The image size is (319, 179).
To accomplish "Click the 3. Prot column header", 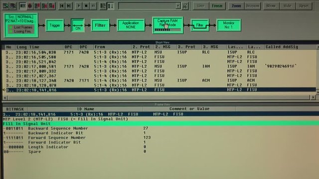I will (189, 47).
